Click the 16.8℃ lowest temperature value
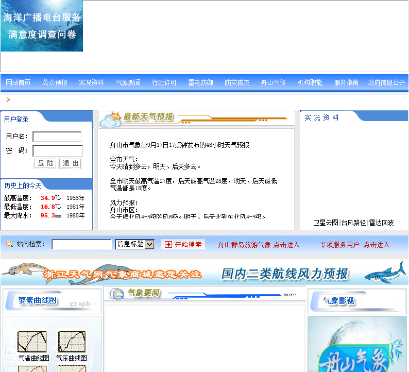The height and width of the screenshot is (372, 409). pyautogui.click(x=50, y=207)
